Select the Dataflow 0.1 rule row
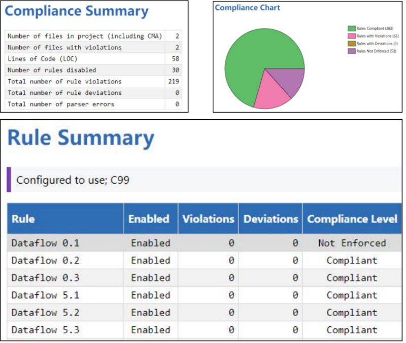This screenshot has width=406, height=343. 45,243
